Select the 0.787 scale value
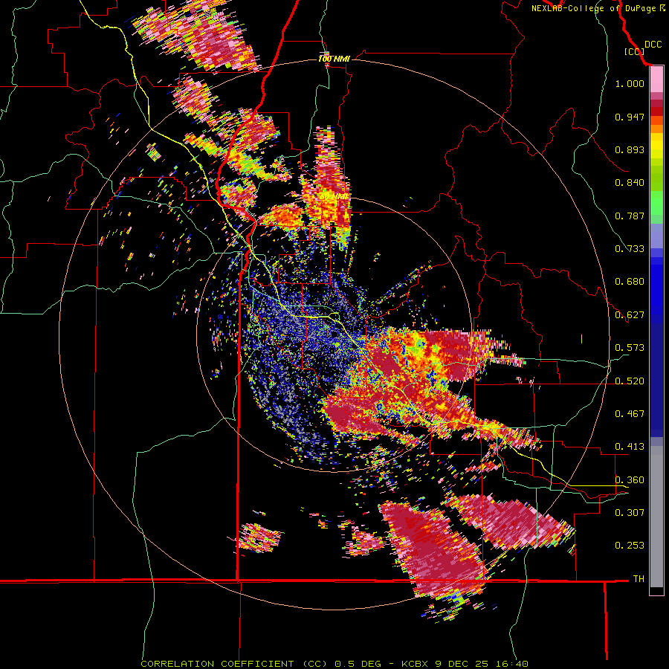Screen dimensions: 669x669 [630, 216]
